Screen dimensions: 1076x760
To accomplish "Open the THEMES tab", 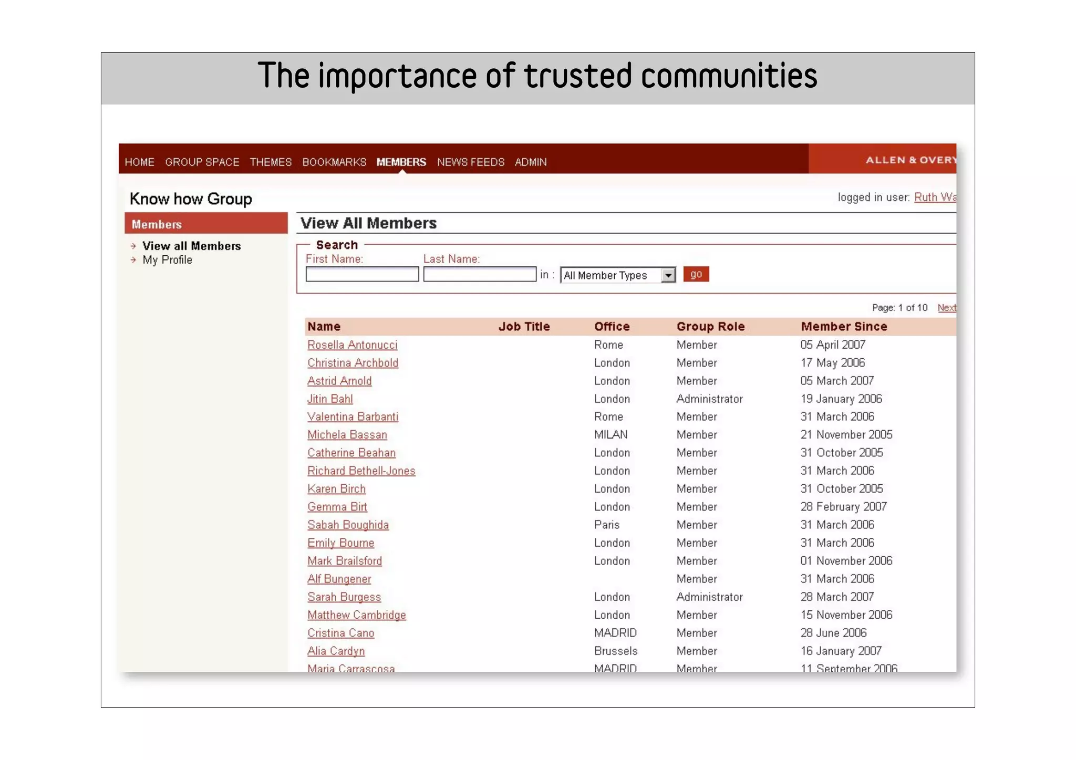I will pyautogui.click(x=271, y=162).
